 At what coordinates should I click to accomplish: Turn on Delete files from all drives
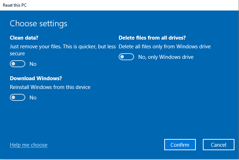click(126, 57)
